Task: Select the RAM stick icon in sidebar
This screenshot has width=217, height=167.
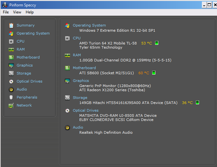Action: [11, 50]
